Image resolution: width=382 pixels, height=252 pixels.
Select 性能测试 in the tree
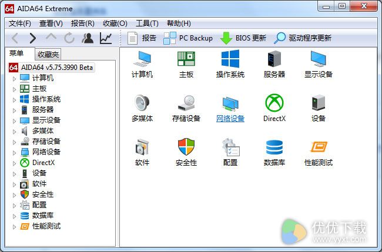tap(46, 226)
